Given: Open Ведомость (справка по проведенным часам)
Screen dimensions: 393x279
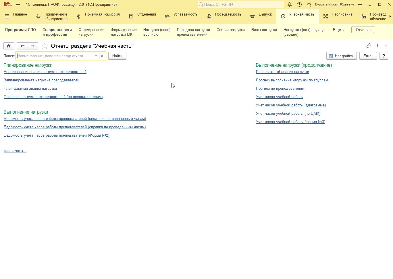Looking at the screenshot, I should click(75, 127).
